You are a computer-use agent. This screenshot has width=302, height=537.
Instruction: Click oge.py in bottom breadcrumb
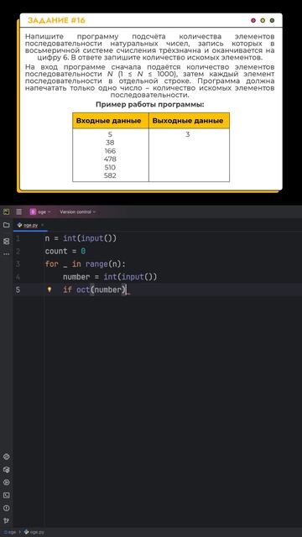34,532
